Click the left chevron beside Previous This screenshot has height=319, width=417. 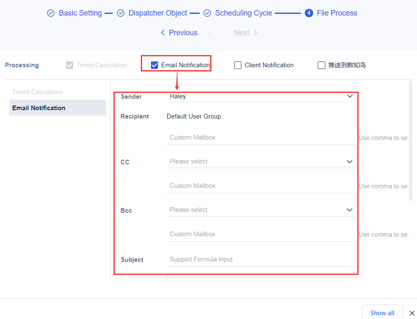[x=163, y=32]
